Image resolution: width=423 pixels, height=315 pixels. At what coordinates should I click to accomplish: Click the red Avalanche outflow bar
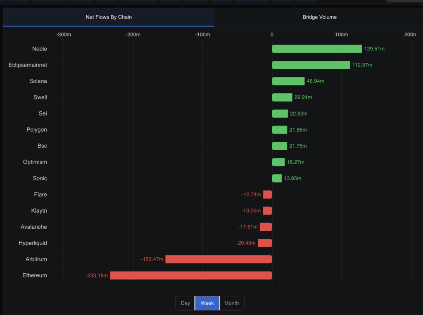[266, 227]
